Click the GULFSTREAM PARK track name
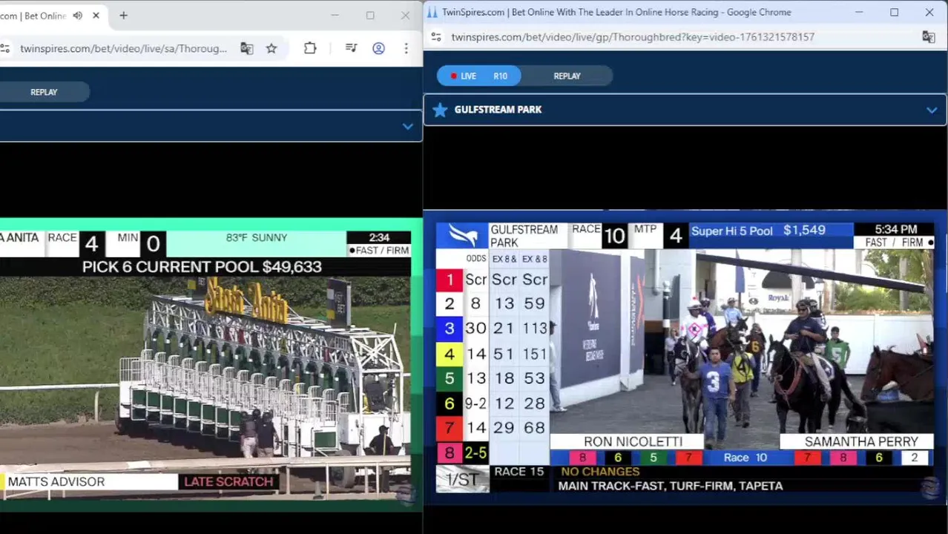This screenshot has width=948, height=534. point(498,110)
